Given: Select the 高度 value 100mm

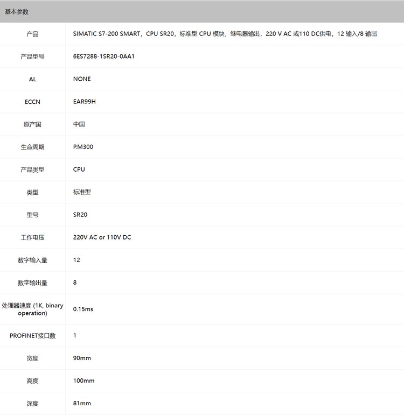Looking at the screenshot, I should coord(83,380).
